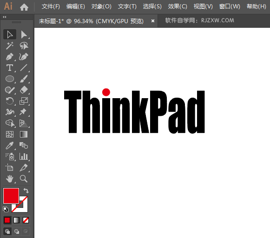
Task: Select the Puppet Warp pin tool
Action: [24, 112]
